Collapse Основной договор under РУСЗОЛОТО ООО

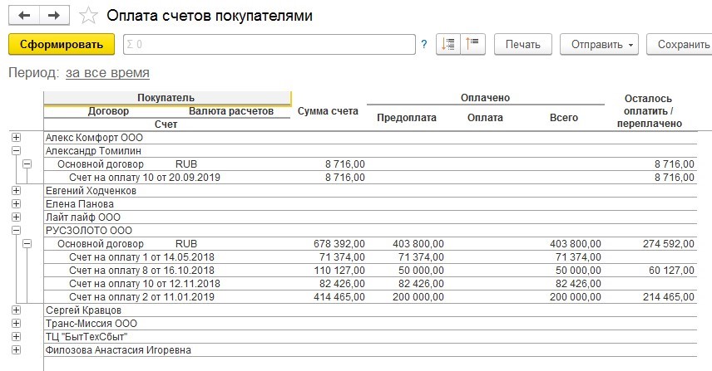[27, 244]
